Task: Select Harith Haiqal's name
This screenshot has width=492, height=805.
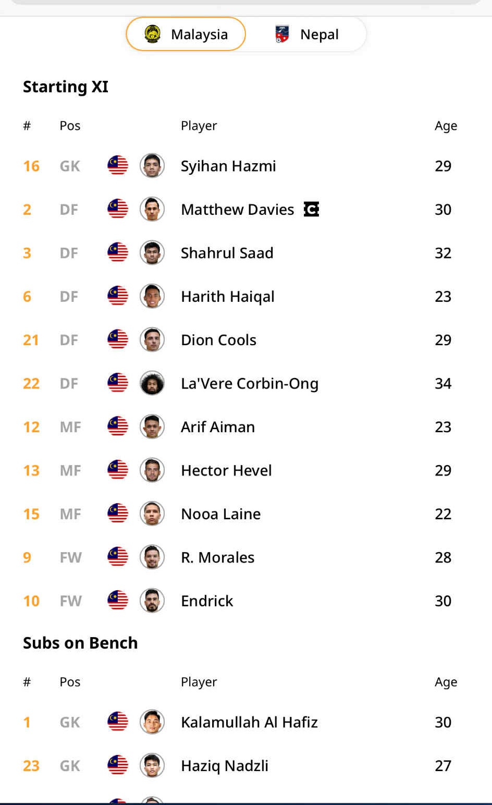Action: click(227, 297)
